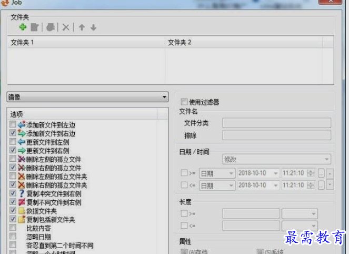Click the icon beside 添加新文件到左边
Screen dimensions: 349x254
pos(22,124)
